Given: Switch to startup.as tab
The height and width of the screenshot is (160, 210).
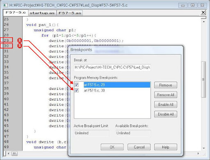Looking at the screenshot, I should [42, 13].
